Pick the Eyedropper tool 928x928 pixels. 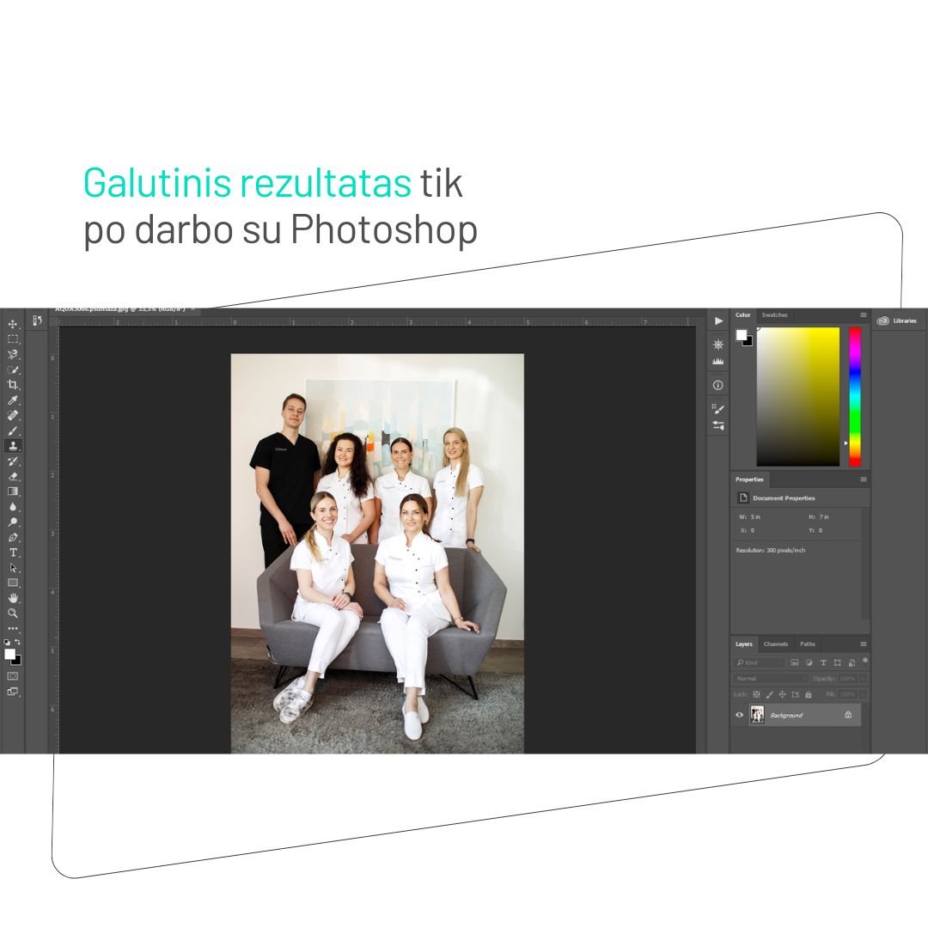(13, 400)
